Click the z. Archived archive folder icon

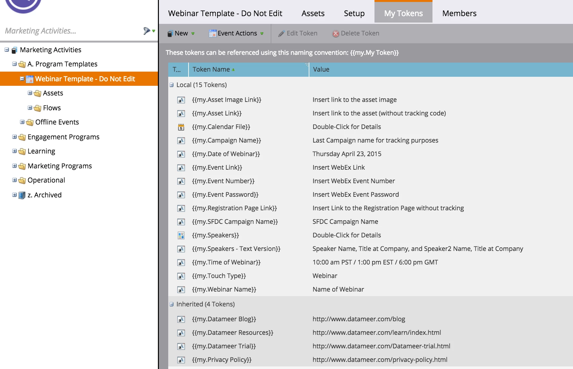click(x=22, y=195)
